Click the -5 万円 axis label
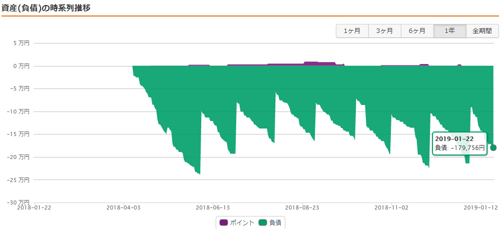The image size is (504, 229). (x=20, y=88)
